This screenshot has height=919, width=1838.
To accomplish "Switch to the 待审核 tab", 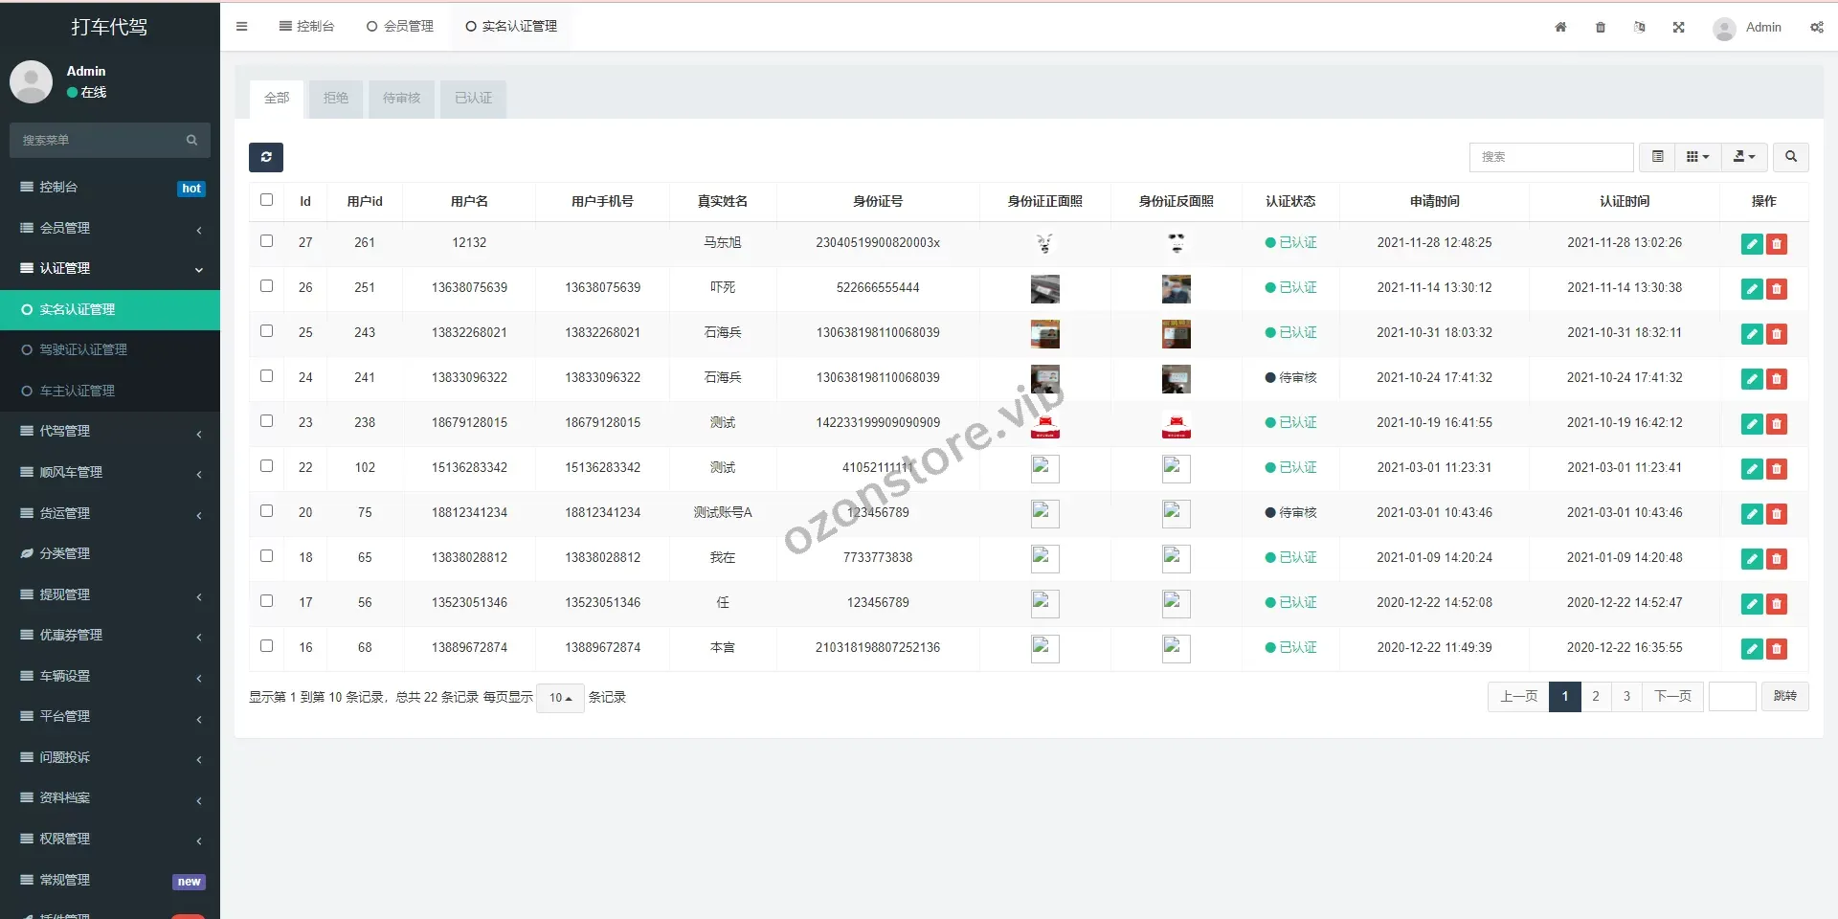I will tap(401, 99).
